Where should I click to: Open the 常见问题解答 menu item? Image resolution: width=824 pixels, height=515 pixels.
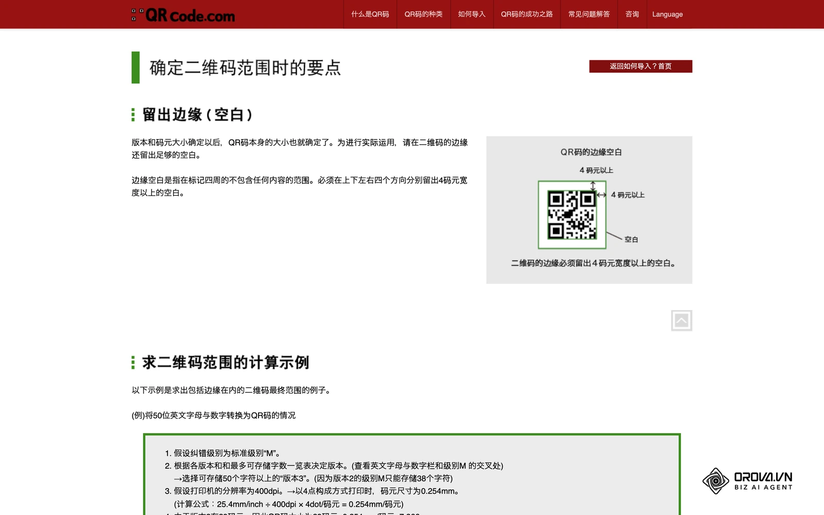[x=589, y=14]
